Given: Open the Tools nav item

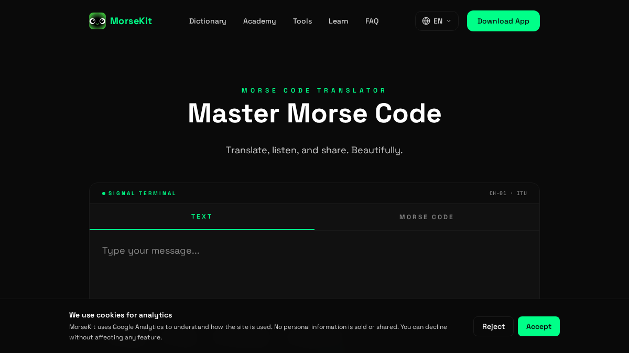Looking at the screenshot, I should [302, 21].
